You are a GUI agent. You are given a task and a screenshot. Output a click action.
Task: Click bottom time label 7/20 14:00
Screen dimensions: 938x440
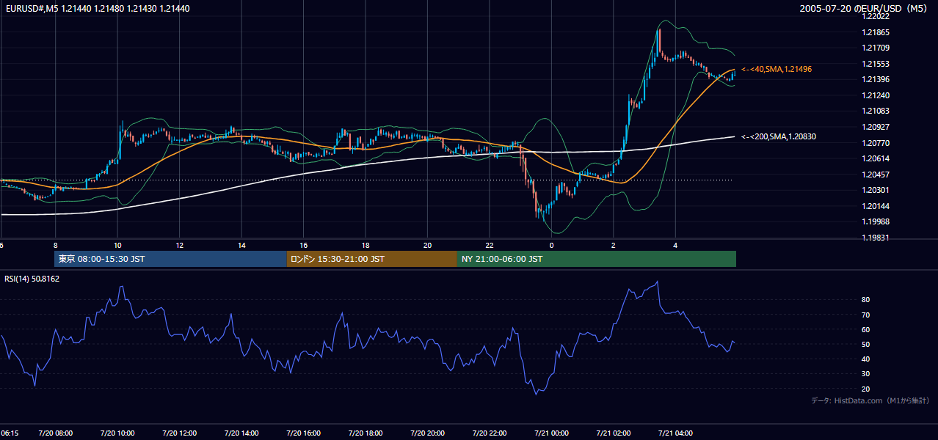(x=241, y=433)
